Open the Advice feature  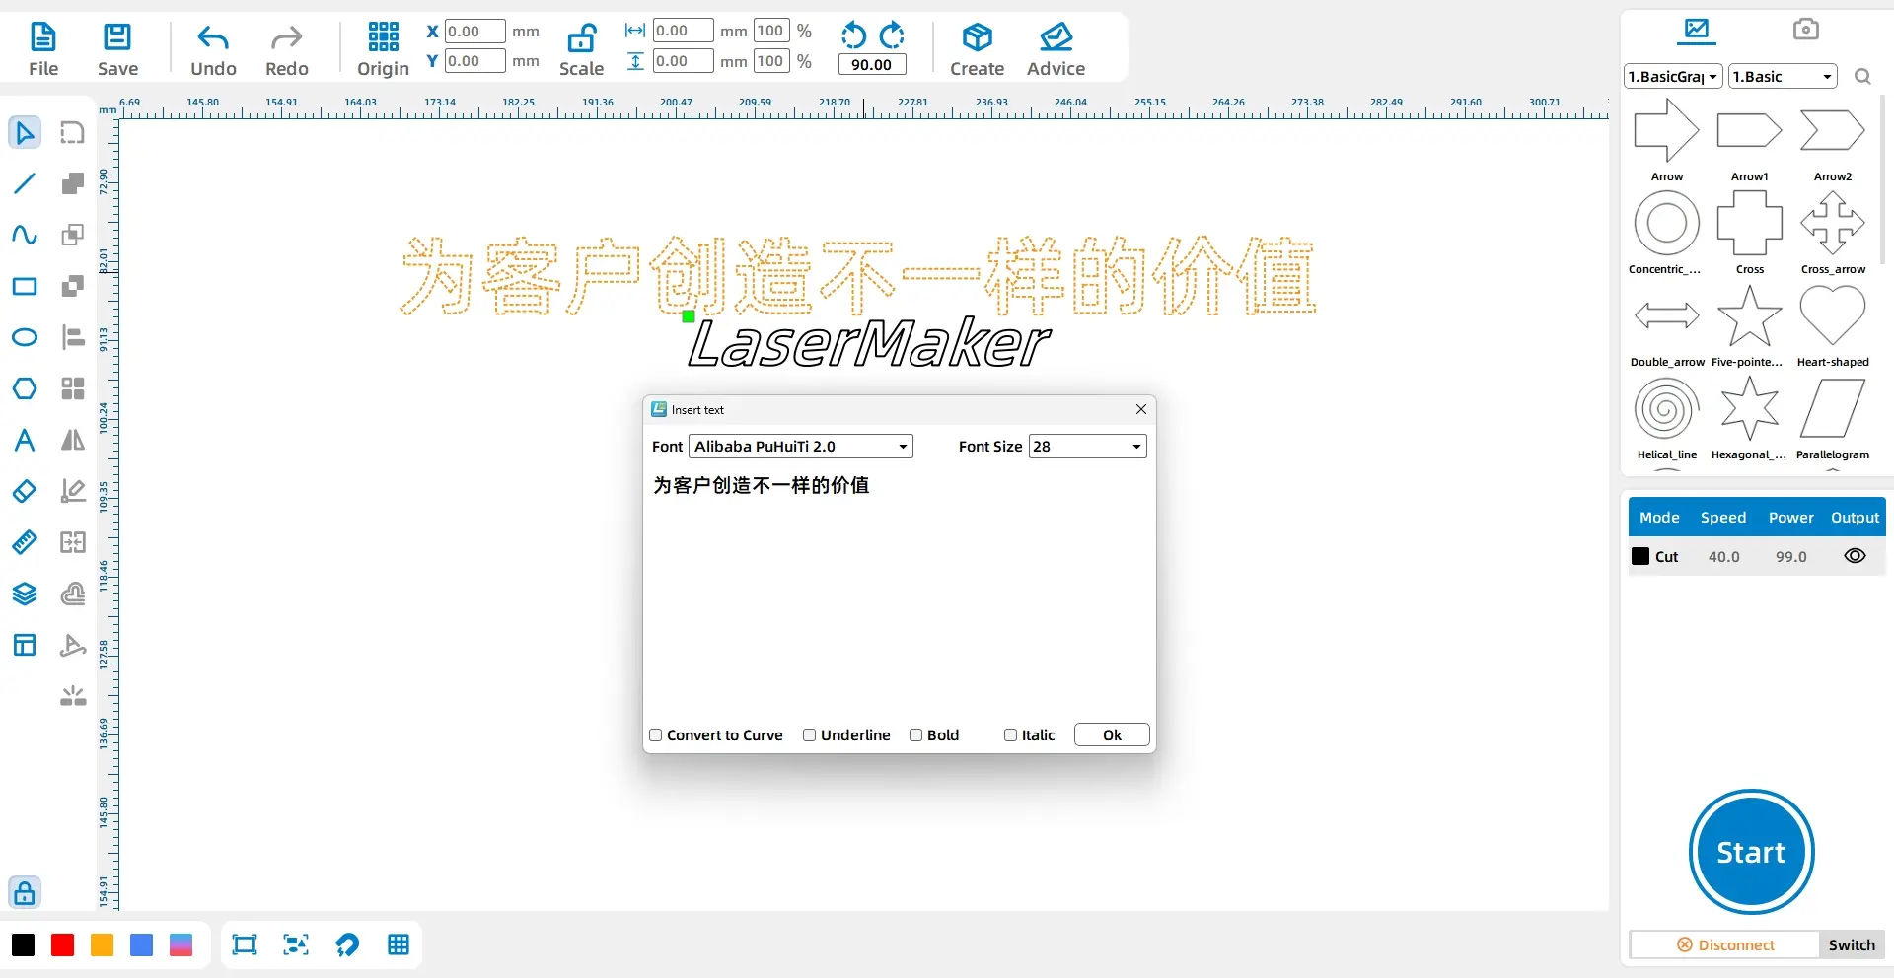tap(1056, 49)
